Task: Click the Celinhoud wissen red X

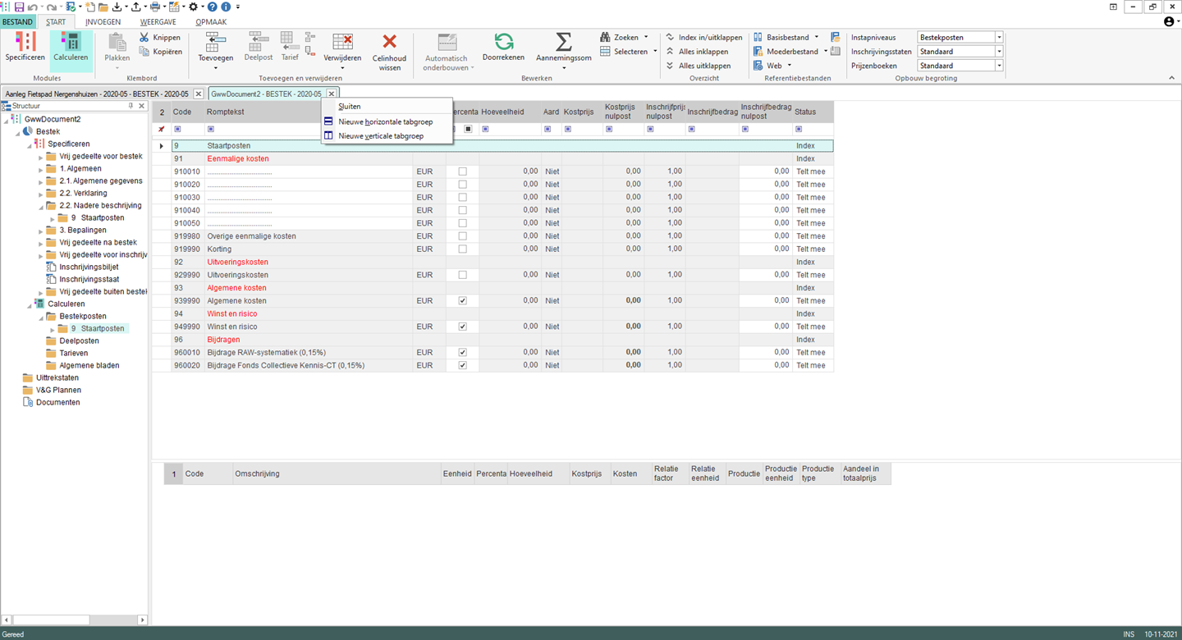Action: point(389,41)
